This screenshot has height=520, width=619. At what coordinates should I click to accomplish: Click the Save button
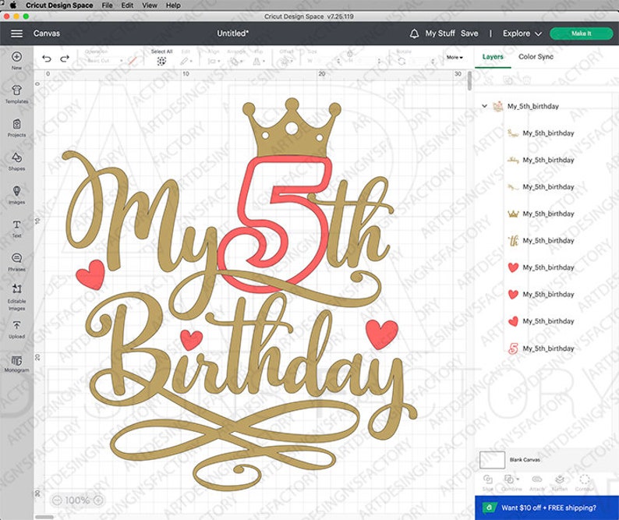click(x=469, y=34)
